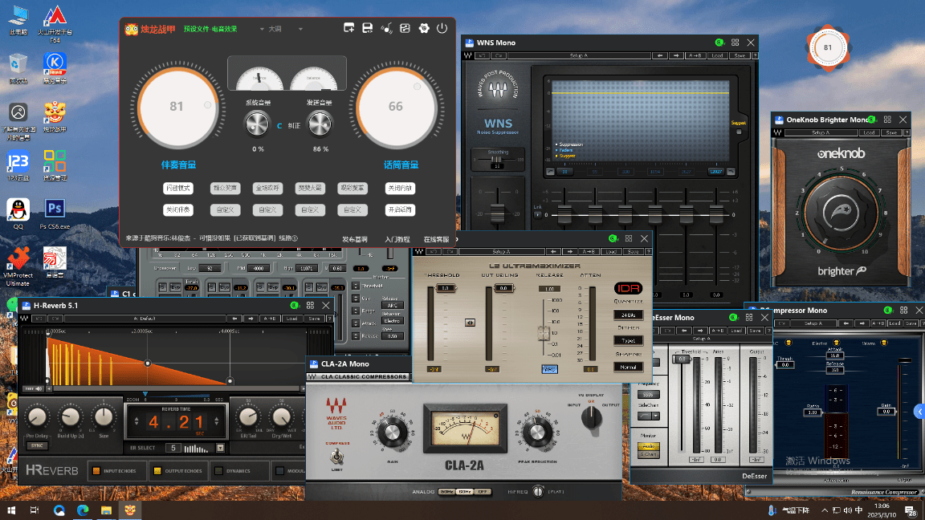The height and width of the screenshot is (520, 925).
Task: Open the Setup A preset menu in WNS
Action: click(x=579, y=55)
